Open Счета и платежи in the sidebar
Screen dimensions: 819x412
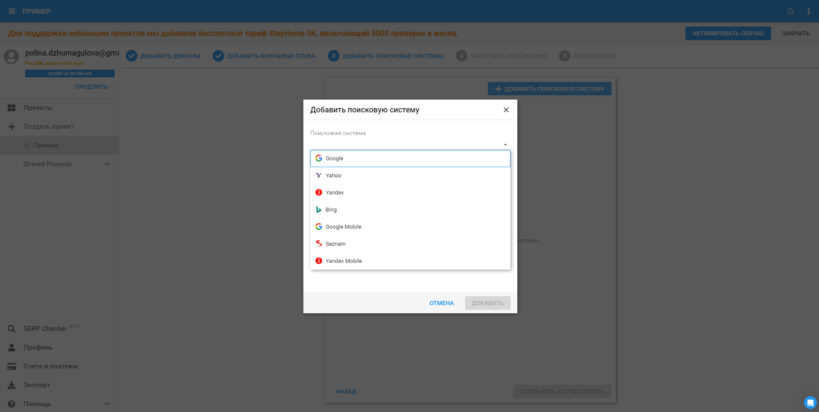click(x=59, y=366)
